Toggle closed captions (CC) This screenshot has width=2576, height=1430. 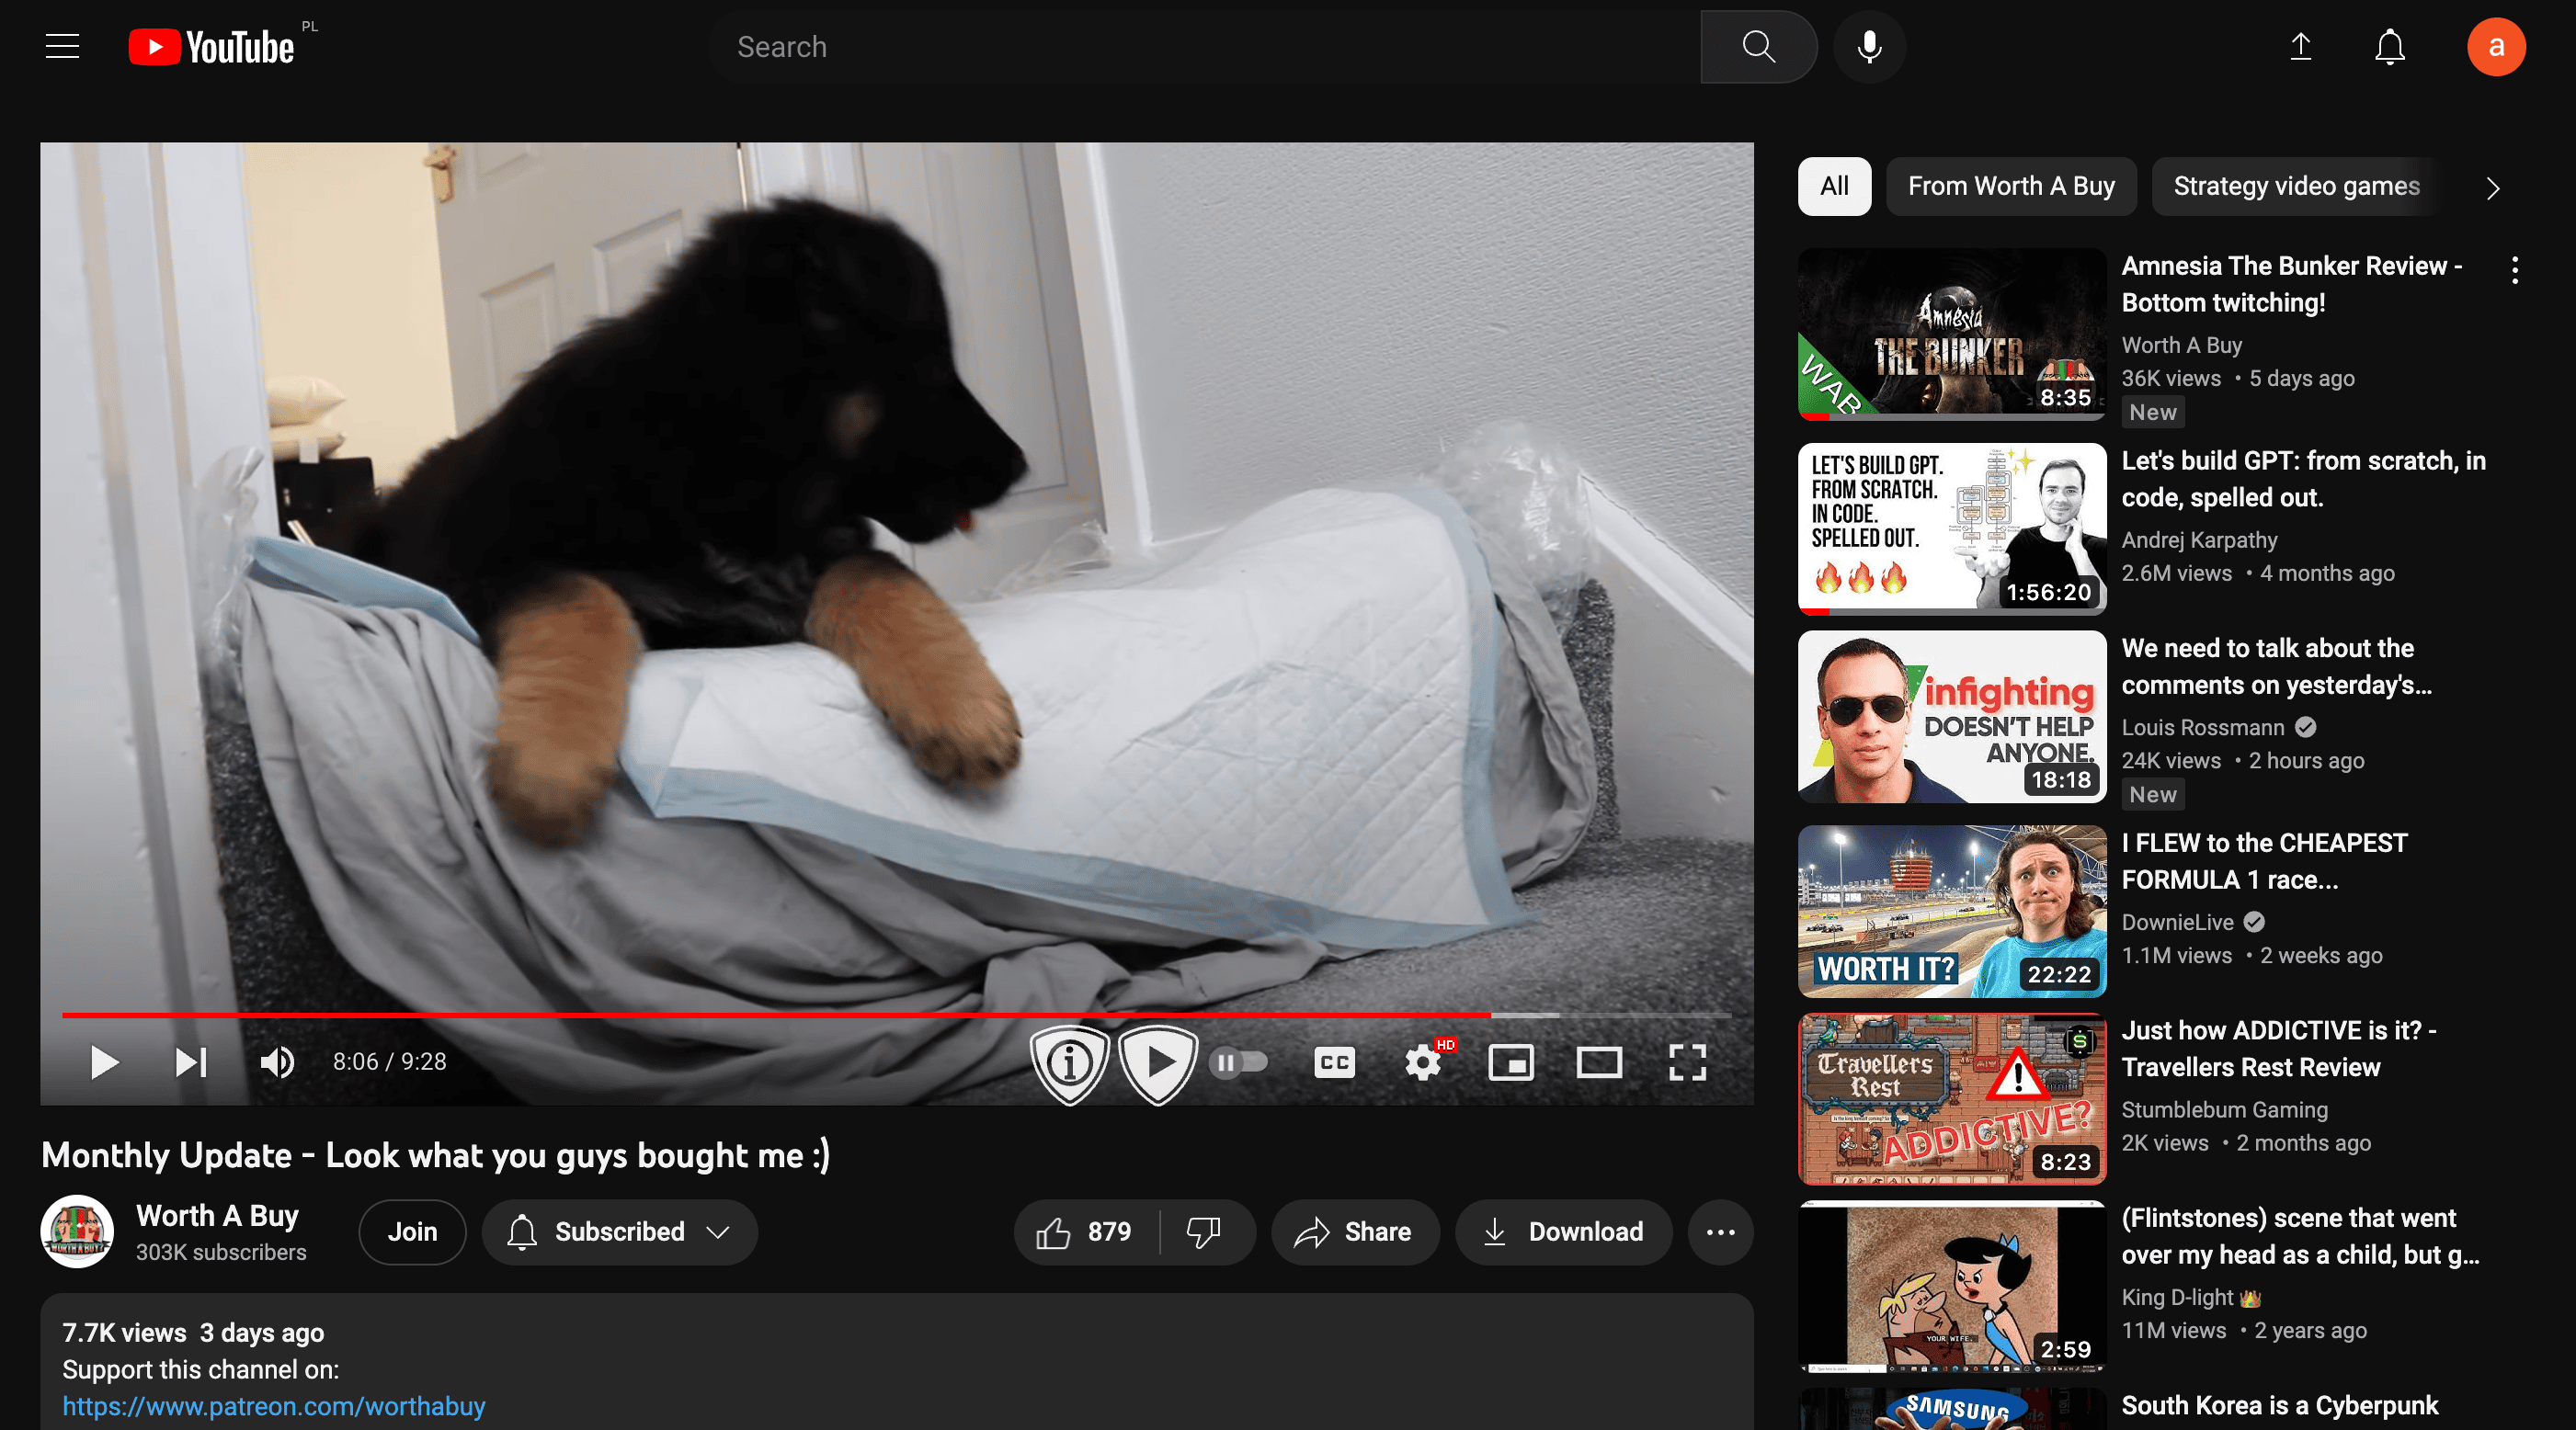point(1334,1062)
